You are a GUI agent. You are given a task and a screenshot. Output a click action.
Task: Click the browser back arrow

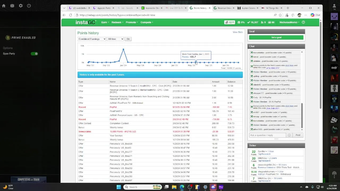point(64,15)
